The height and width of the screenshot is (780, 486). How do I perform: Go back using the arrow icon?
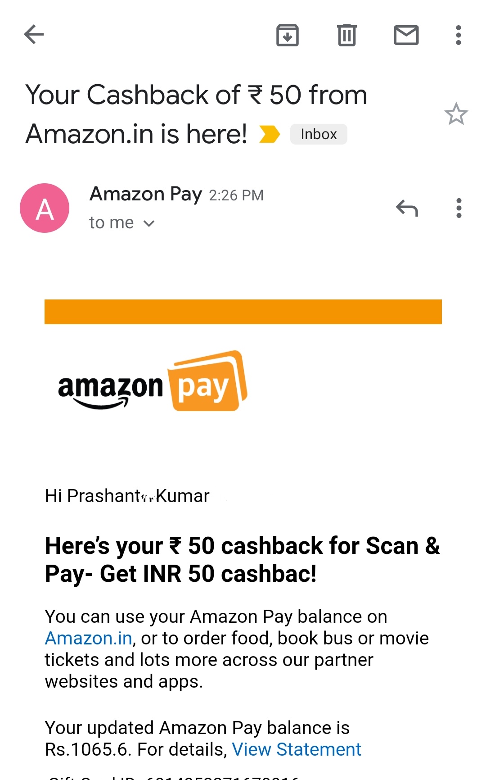point(34,35)
